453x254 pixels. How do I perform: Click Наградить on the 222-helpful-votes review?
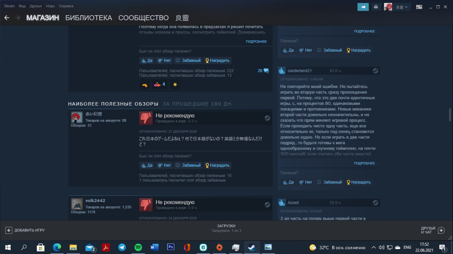pos(218,60)
